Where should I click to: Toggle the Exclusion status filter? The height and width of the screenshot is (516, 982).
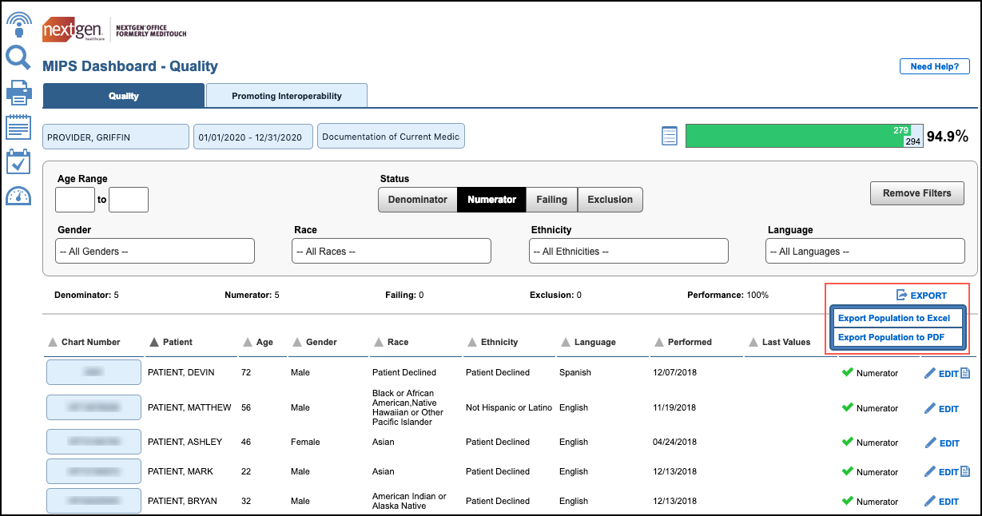tap(610, 200)
